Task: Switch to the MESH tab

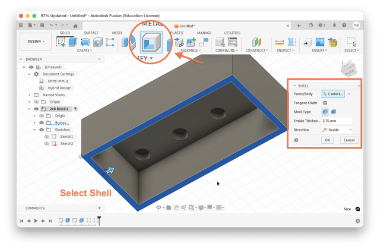Action: pyautogui.click(x=117, y=33)
